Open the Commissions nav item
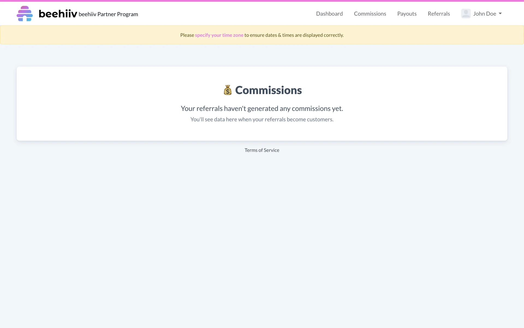 tap(370, 14)
